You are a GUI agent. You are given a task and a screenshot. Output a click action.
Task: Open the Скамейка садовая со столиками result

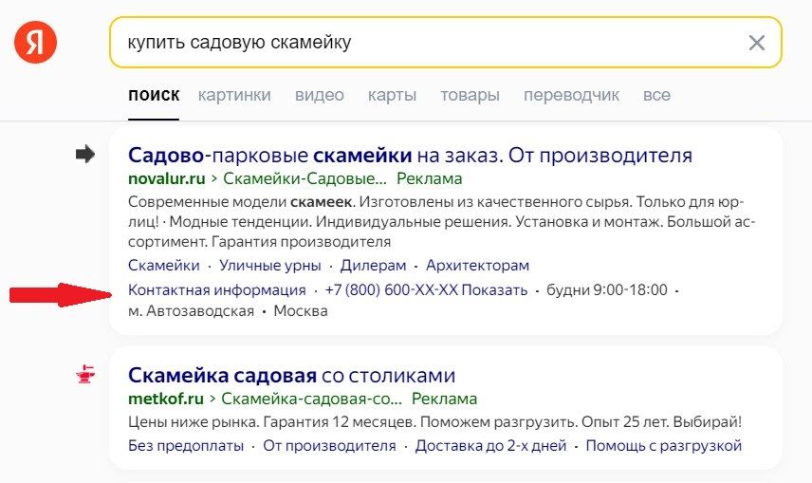[292, 375]
